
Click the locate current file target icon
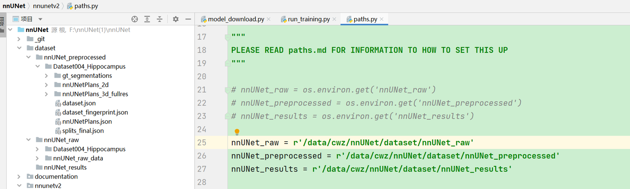(135, 19)
